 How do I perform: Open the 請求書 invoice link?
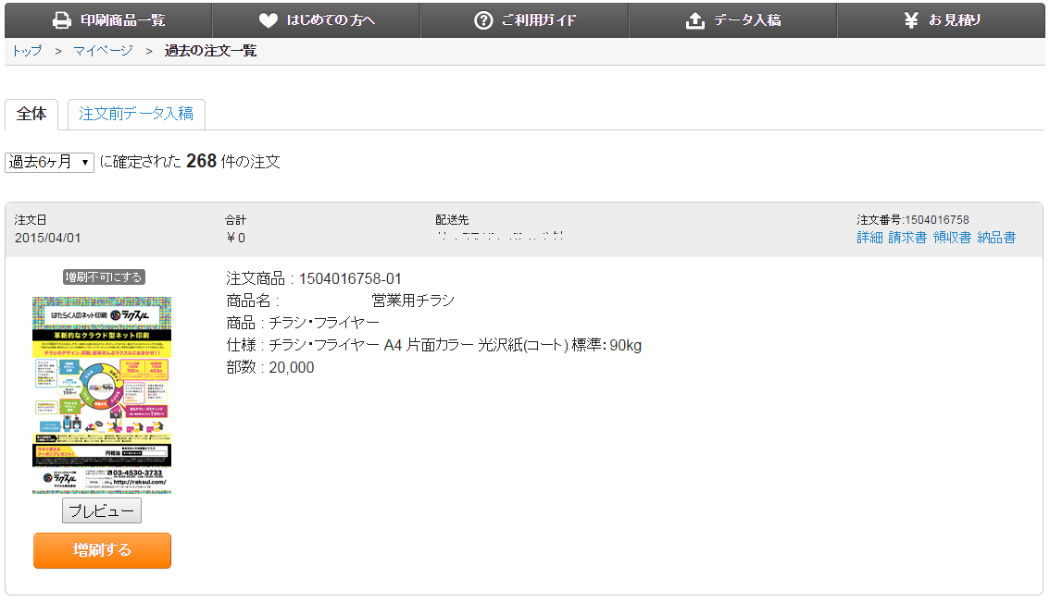tap(907, 238)
